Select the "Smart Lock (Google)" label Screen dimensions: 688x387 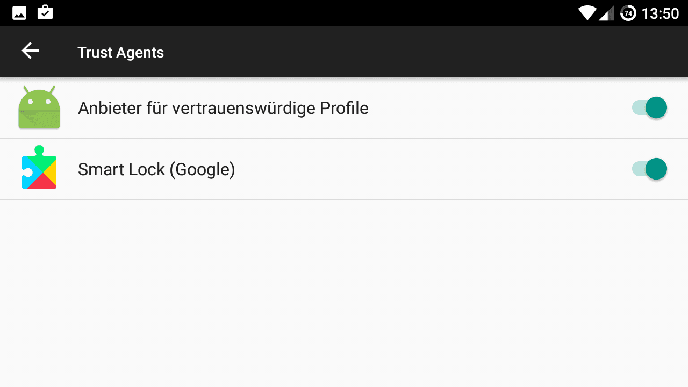(x=156, y=169)
